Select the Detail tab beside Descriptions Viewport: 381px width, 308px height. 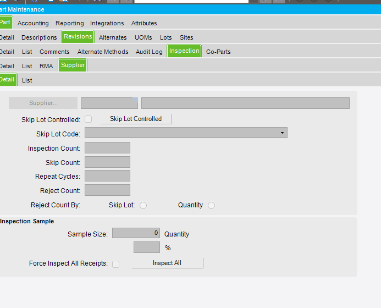click(x=7, y=38)
